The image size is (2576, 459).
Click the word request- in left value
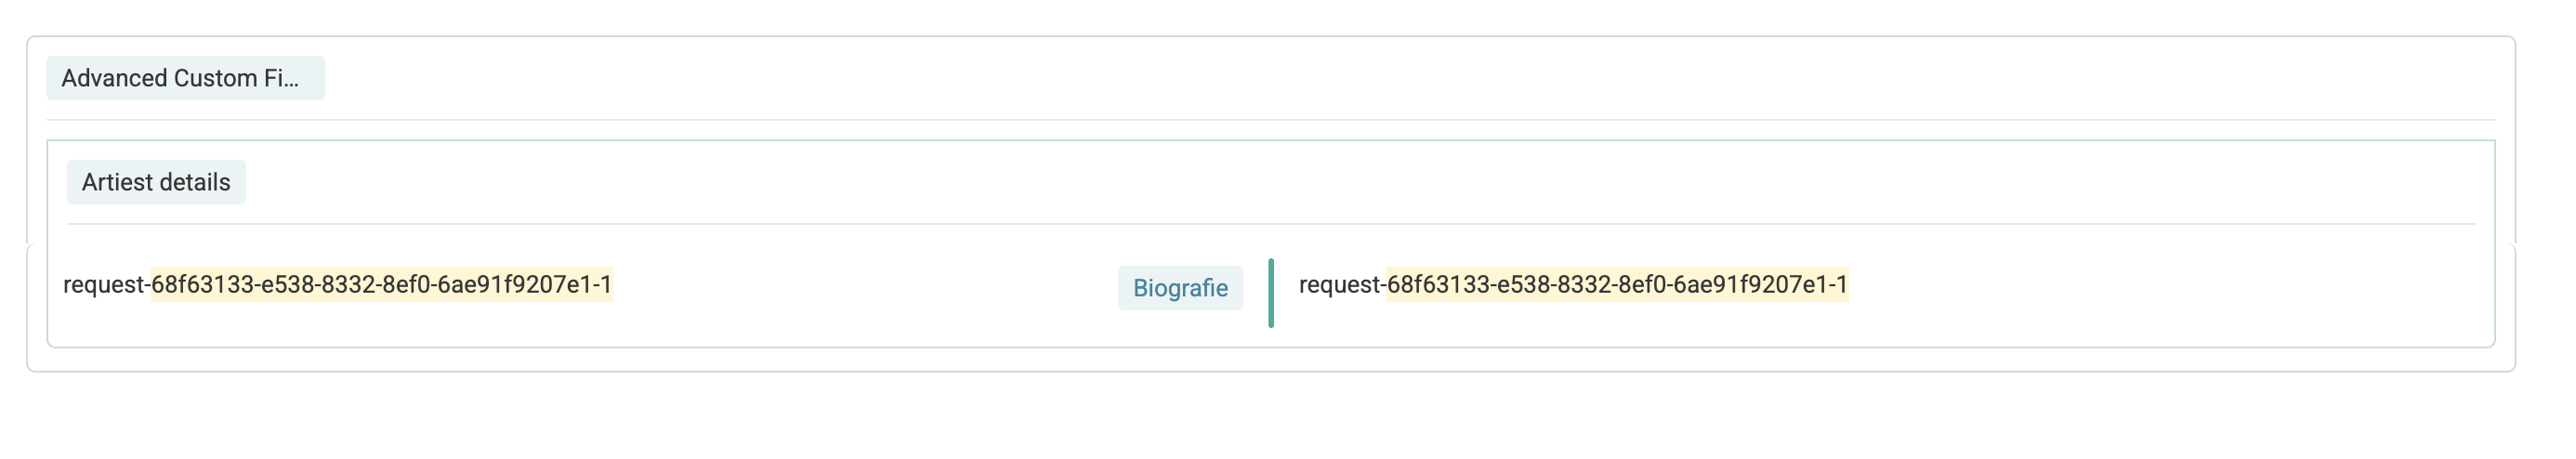tap(106, 285)
